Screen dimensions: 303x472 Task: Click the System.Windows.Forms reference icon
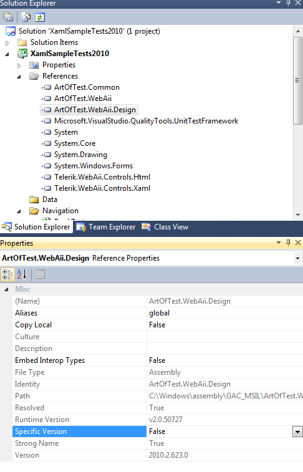pyautogui.click(x=47, y=166)
